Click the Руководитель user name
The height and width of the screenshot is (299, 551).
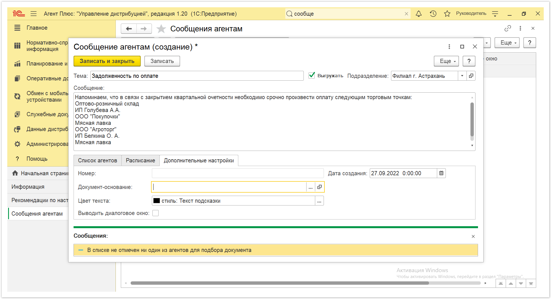click(x=471, y=13)
